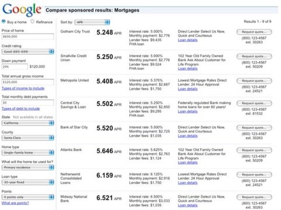281x210 pixels.
Task: Click the Down payment percentage field
Action: (15, 66)
